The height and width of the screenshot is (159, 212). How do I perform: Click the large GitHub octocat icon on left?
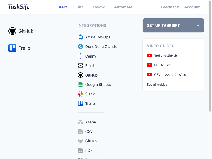point(12,31)
